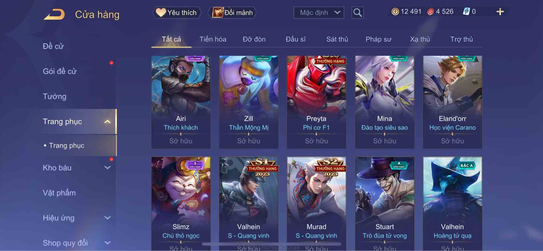Image resolution: width=543 pixels, height=251 pixels.
Task: Tap the gold coin balance icon
Action: point(395,11)
